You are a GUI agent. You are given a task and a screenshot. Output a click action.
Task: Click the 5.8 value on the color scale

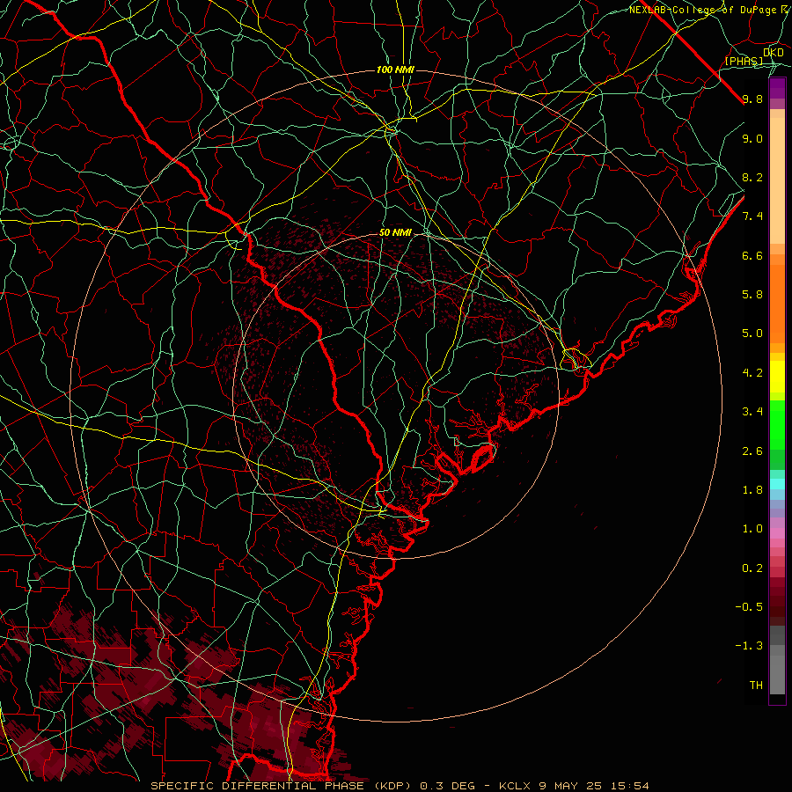(752, 295)
